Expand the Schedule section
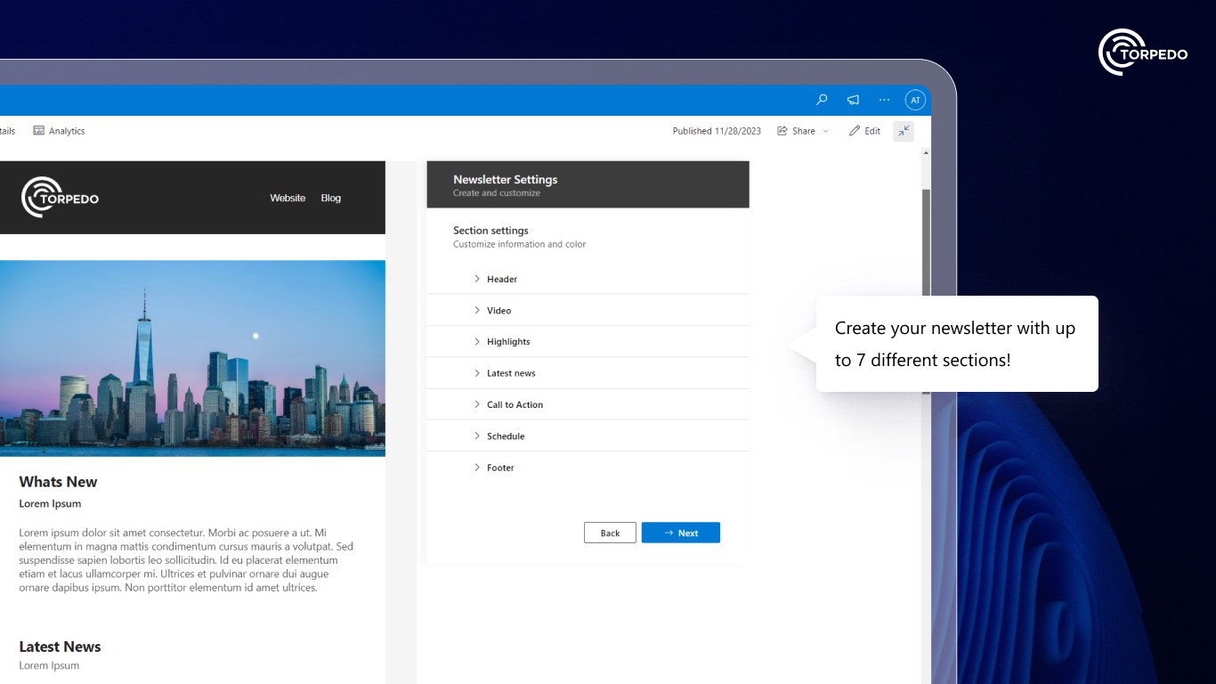This screenshot has height=684, width=1216. click(x=588, y=436)
